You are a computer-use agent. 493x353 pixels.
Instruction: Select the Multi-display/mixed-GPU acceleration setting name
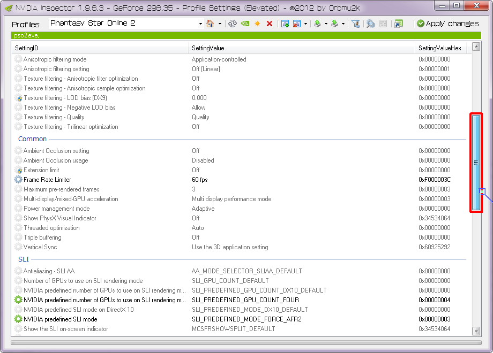pyautogui.click(x=71, y=199)
